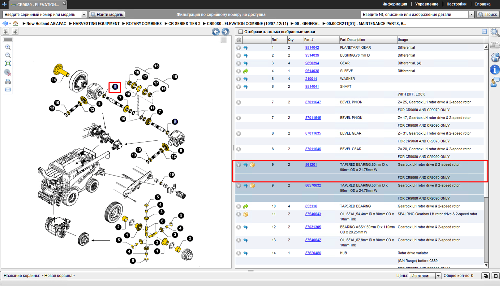Click the blue arrow icon for BEARING ASSY 87031305
This screenshot has height=286, width=500.
click(246, 227)
